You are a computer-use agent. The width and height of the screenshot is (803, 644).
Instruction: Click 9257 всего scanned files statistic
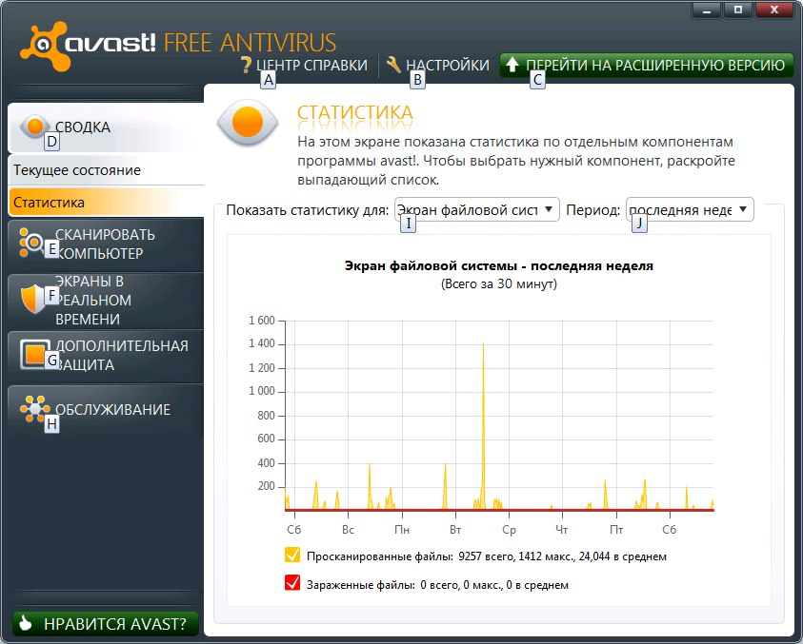click(x=486, y=556)
